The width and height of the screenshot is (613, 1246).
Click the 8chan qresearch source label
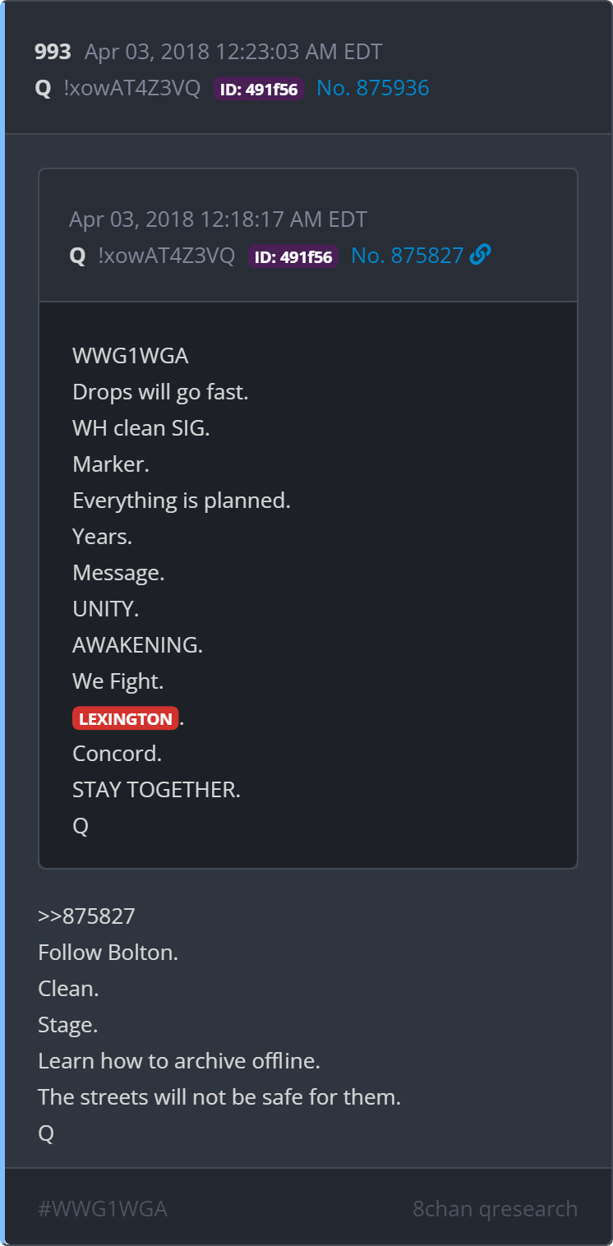coord(495,1209)
